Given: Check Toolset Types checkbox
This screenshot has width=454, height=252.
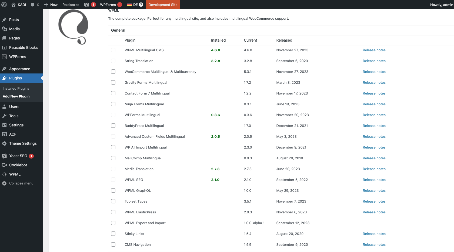Looking at the screenshot, I should click(x=113, y=201).
